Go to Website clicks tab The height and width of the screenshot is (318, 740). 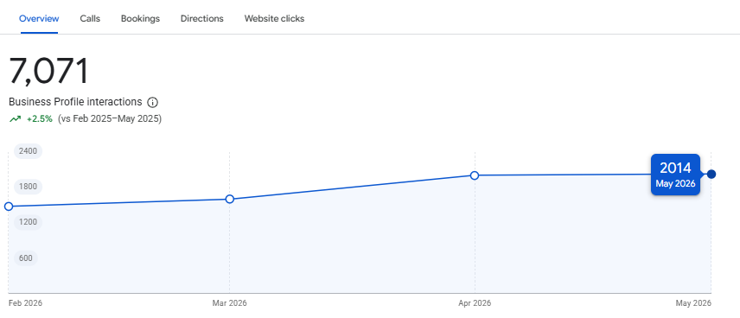[274, 19]
